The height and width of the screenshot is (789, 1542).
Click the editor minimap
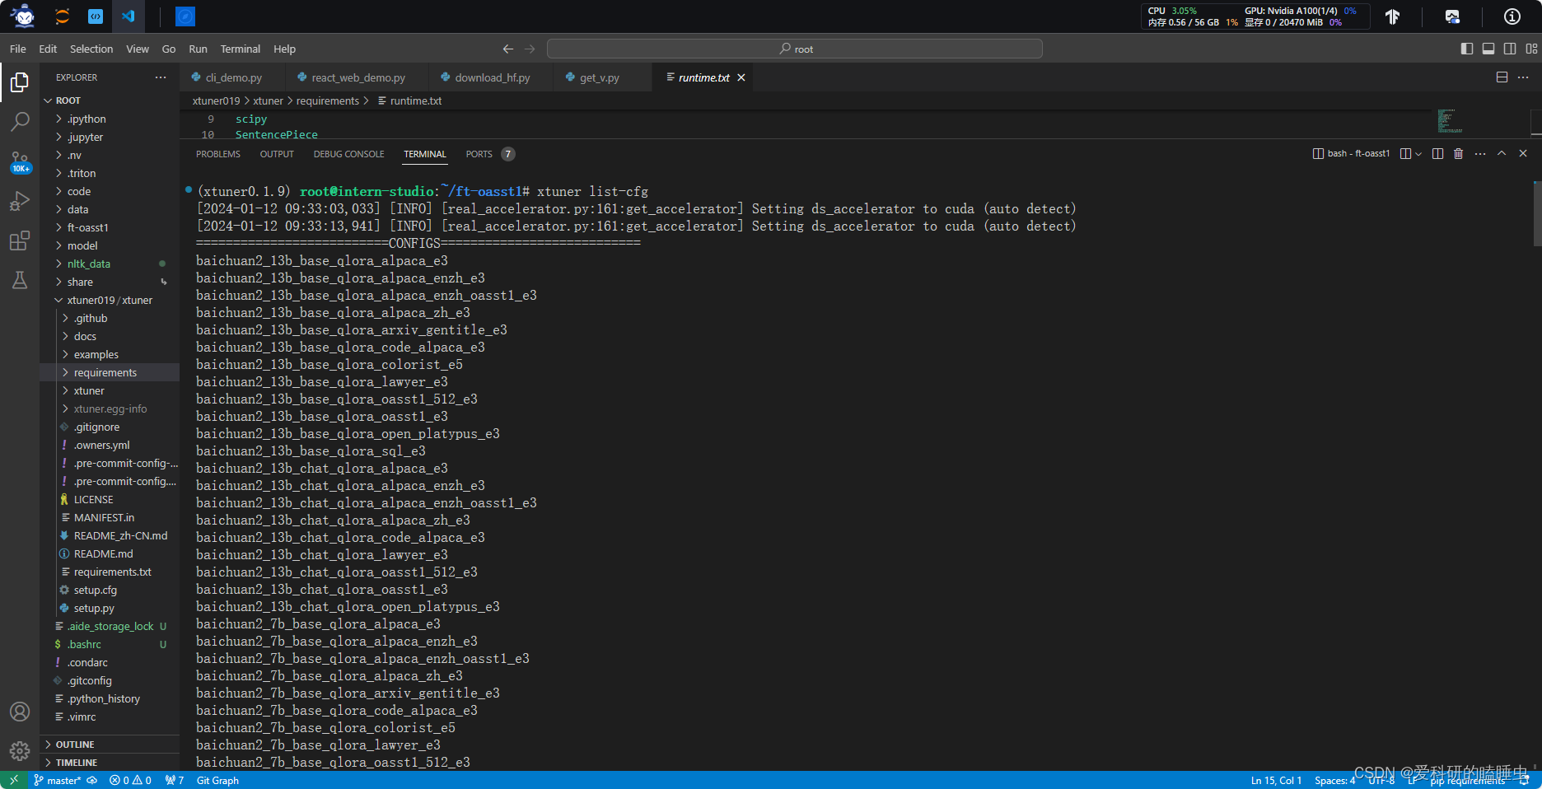(x=1450, y=121)
